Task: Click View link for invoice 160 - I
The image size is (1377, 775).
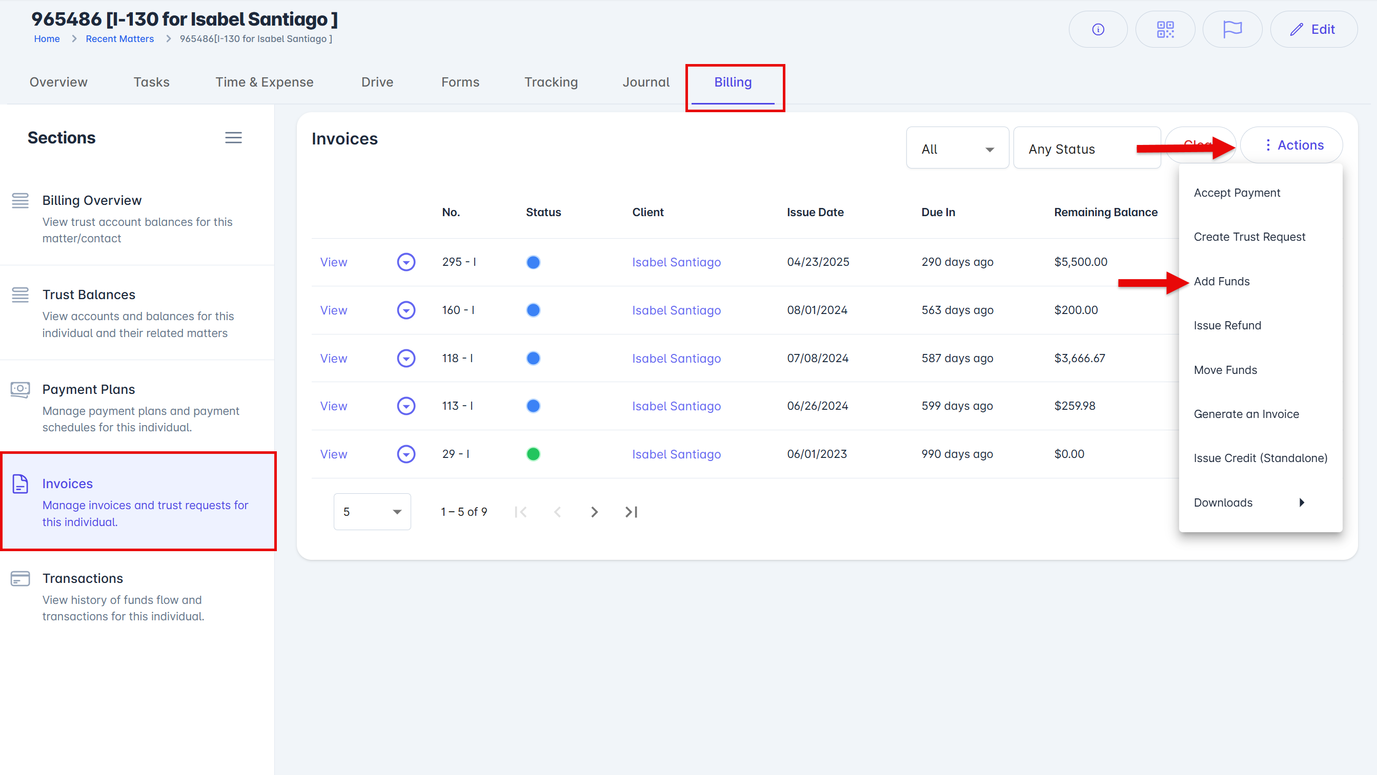Action: [x=333, y=310]
